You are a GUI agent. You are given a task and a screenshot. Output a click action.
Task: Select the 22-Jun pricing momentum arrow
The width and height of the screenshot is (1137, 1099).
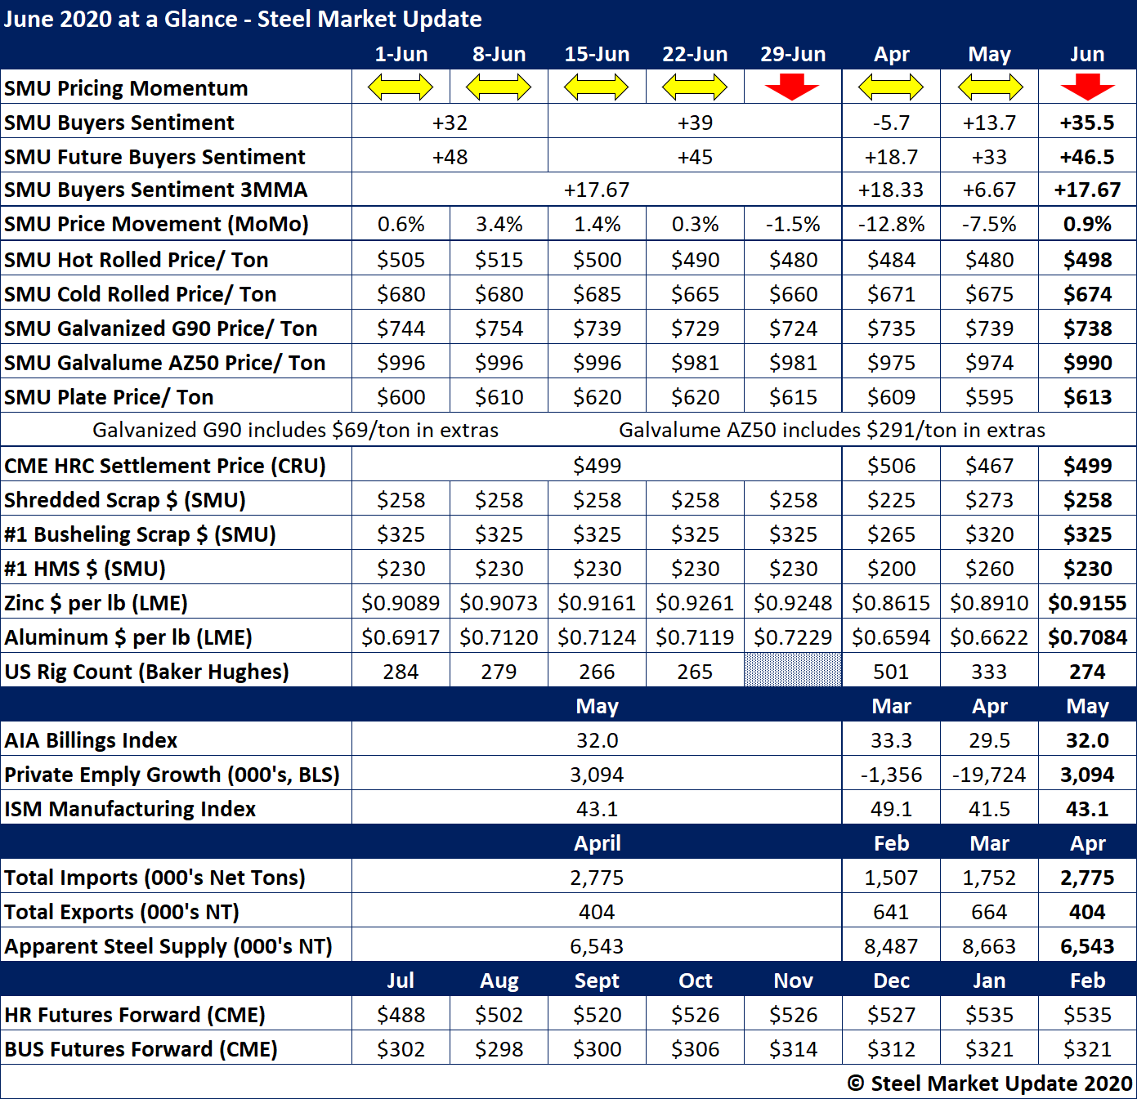695,87
